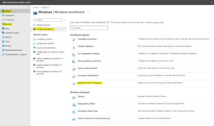Open the more options ellipsis by title
Viewport: 214px width, 126px height.
coord(89,12)
